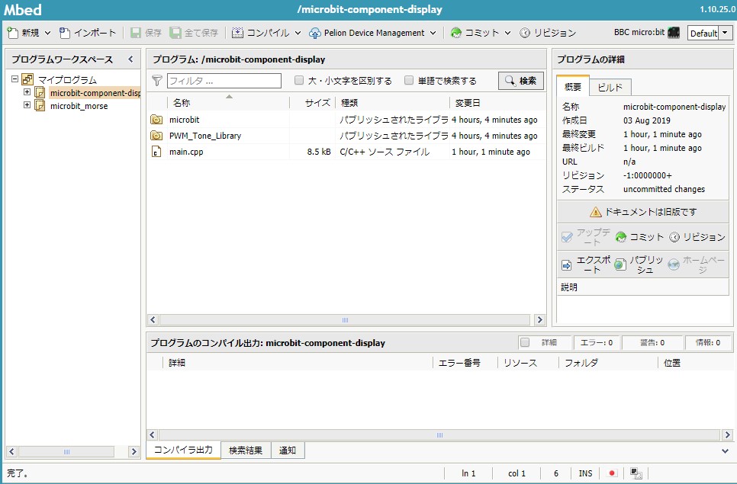
Task: Click the Update (アップデート) button in details
Action: (586, 237)
